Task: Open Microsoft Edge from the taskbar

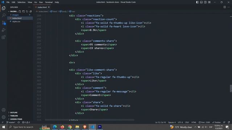Action: point(55,127)
